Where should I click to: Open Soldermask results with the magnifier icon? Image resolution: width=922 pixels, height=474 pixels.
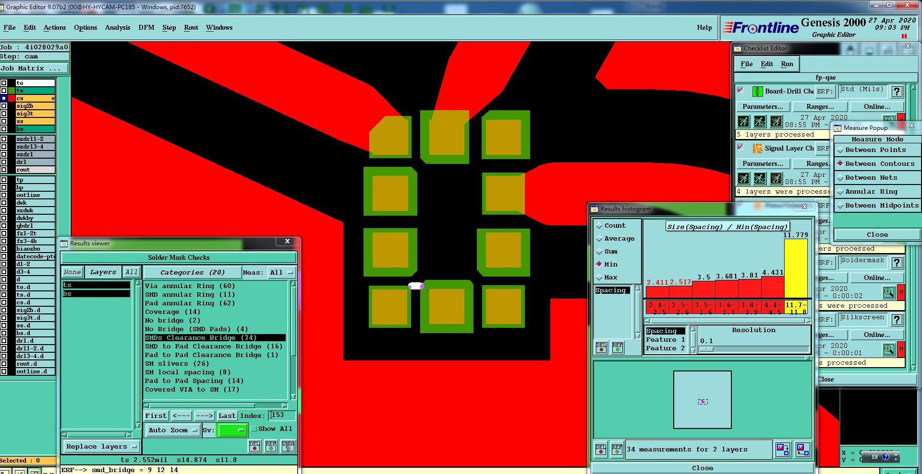pos(889,292)
